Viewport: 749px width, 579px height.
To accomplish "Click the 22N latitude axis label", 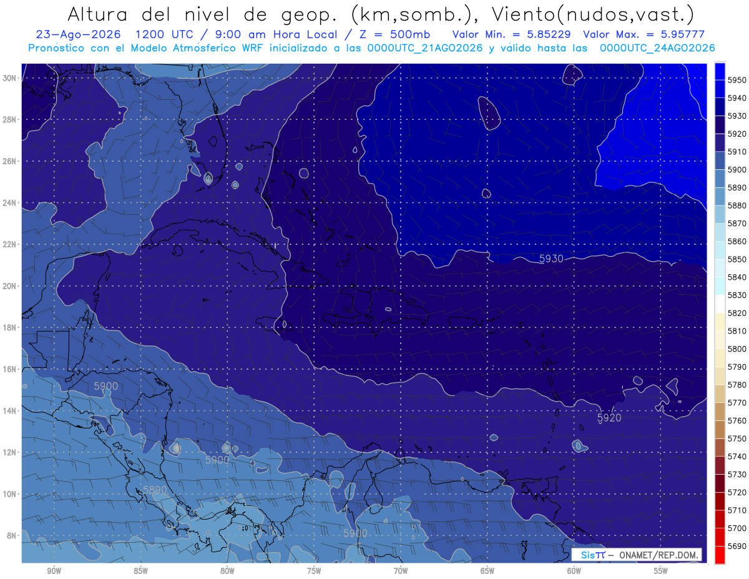I will tap(10, 244).
